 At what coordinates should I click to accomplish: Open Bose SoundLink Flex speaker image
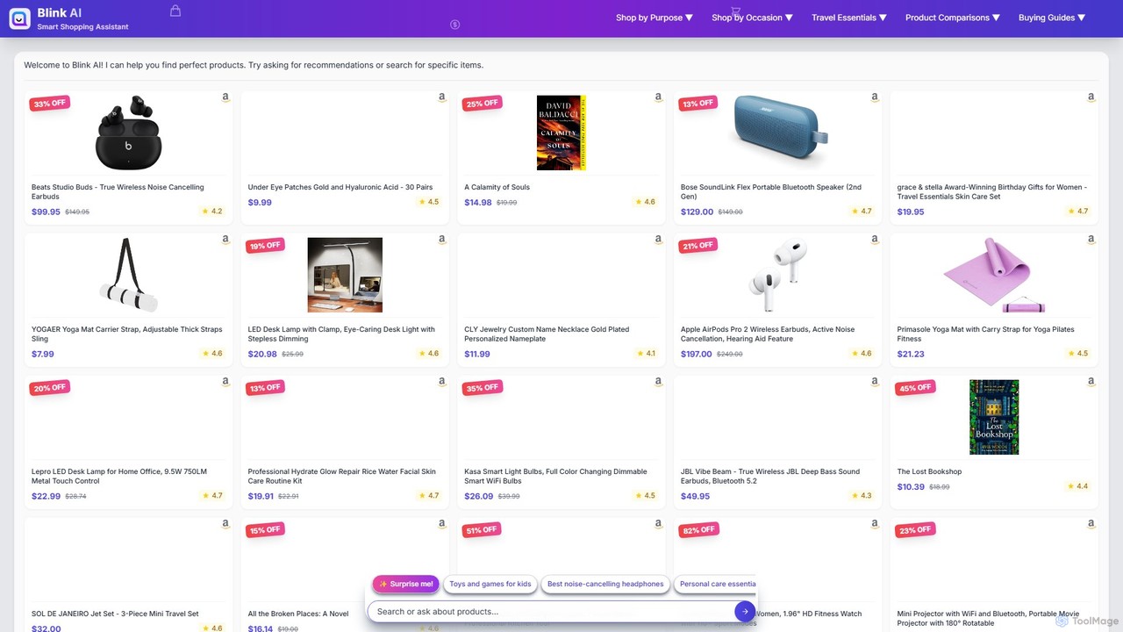click(x=779, y=132)
